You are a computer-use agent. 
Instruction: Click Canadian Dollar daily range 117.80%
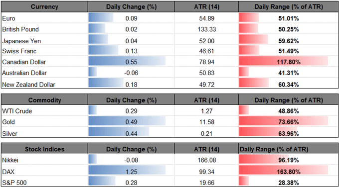(x=289, y=63)
